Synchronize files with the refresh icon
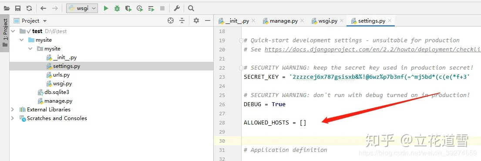Image resolution: width=481 pixels, height=161 pixels. (29, 8)
